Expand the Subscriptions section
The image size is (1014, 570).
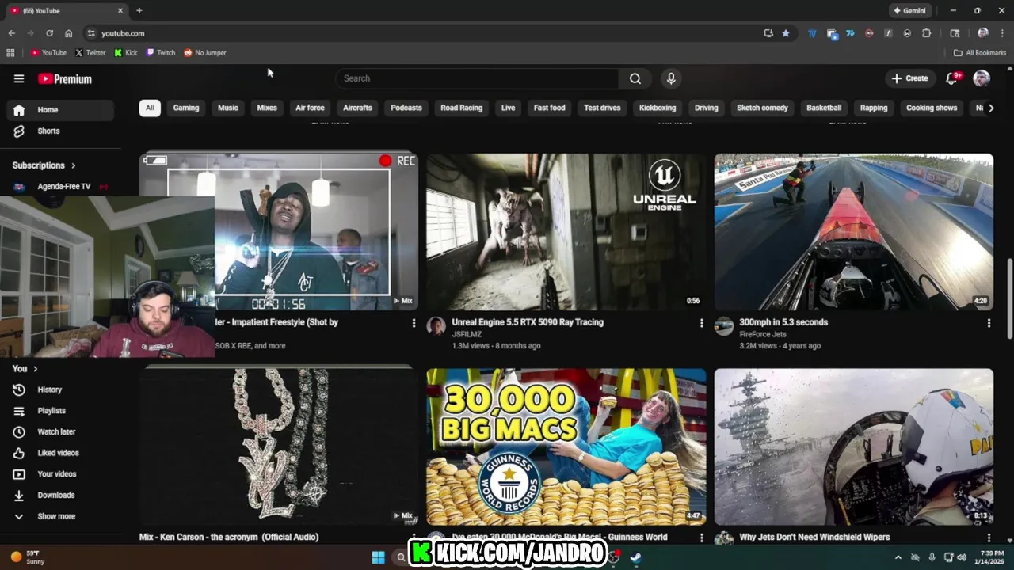pyautogui.click(x=44, y=165)
